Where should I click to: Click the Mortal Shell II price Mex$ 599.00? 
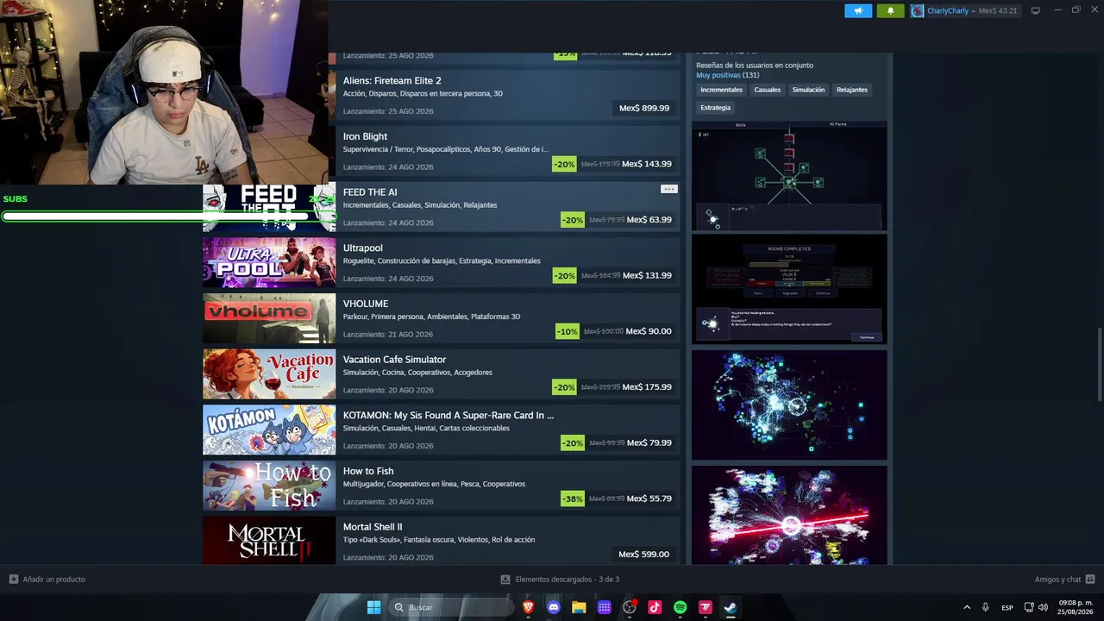643,555
